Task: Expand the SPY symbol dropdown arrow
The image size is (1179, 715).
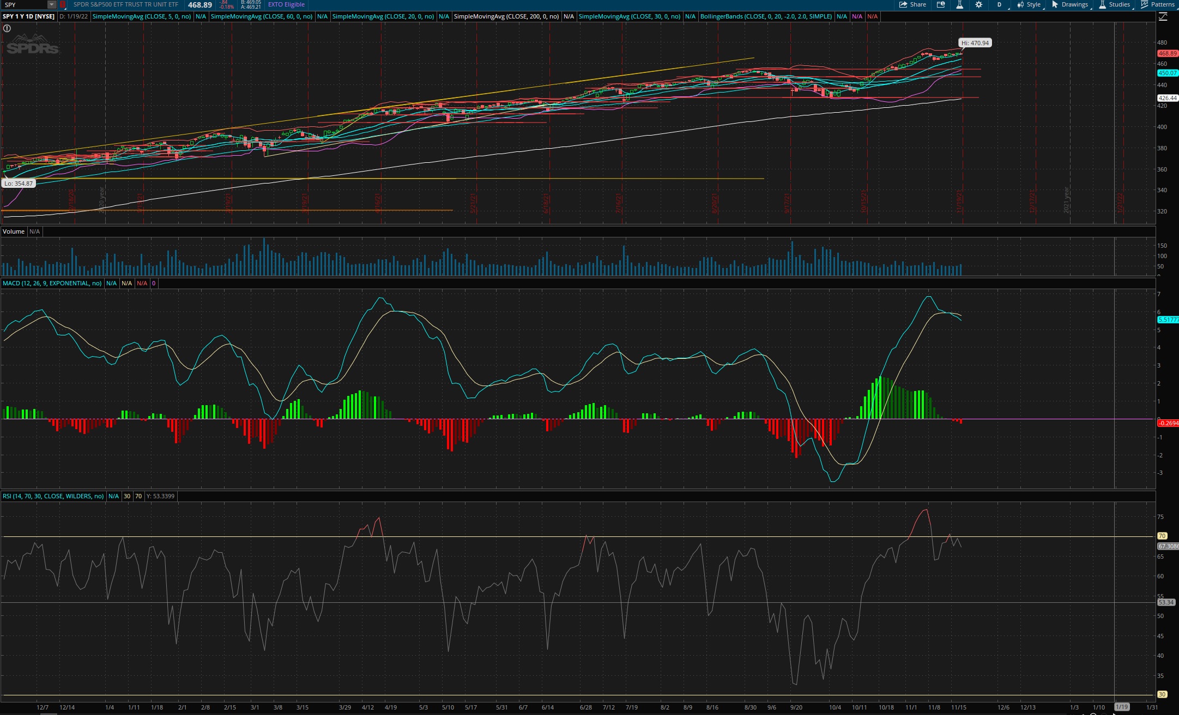Action: [x=51, y=4]
